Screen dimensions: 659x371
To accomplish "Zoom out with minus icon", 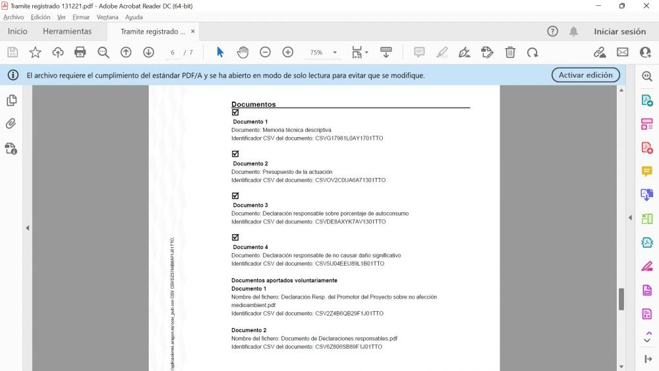I will (x=265, y=52).
